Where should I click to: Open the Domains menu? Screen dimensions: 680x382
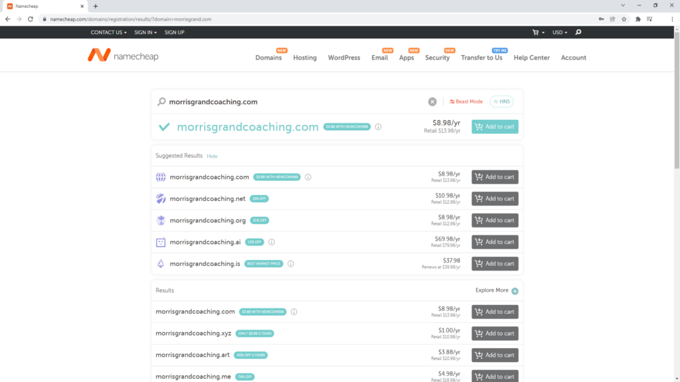pos(268,58)
